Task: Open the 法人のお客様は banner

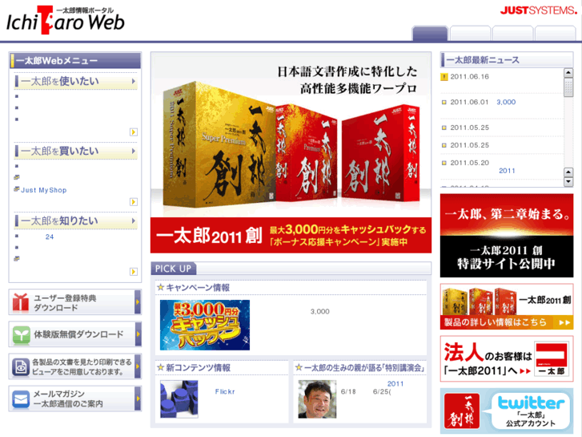Action: 507,358
